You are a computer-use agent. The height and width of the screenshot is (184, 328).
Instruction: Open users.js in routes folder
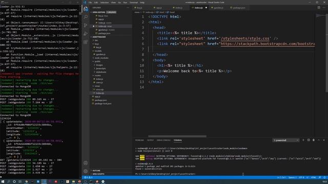point(99,82)
